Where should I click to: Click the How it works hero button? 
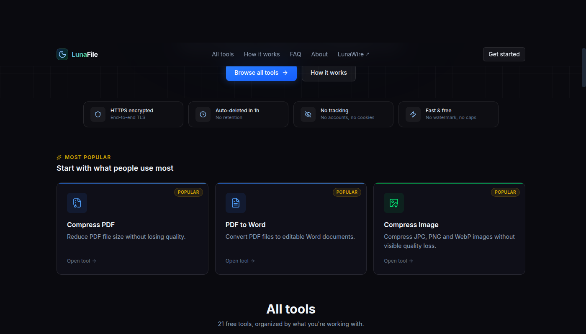(329, 73)
